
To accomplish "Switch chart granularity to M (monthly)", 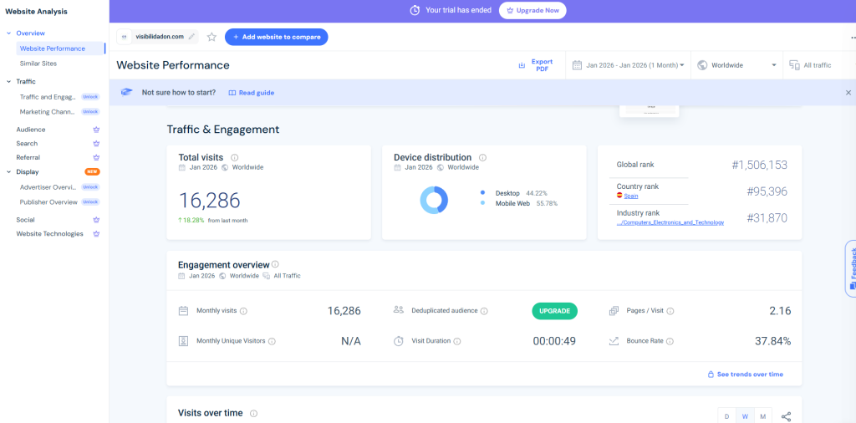I will pos(762,416).
